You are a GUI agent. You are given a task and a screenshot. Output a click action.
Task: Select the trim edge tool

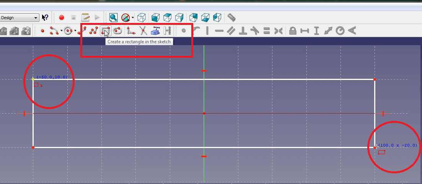[143, 31]
